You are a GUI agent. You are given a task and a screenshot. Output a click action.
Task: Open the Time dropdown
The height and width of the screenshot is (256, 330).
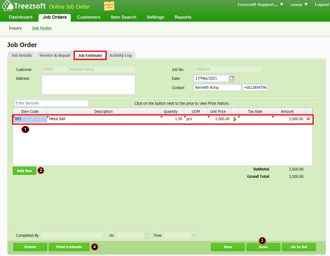point(194,235)
